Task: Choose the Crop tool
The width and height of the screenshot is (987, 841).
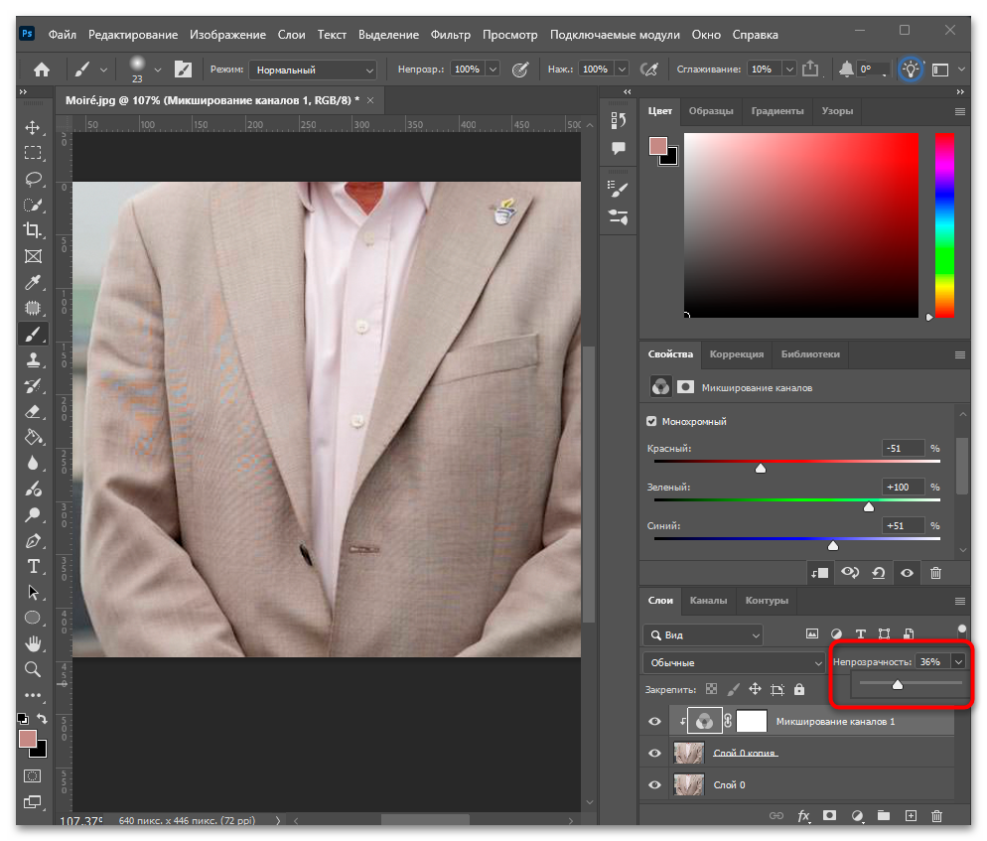Action: 33,230
